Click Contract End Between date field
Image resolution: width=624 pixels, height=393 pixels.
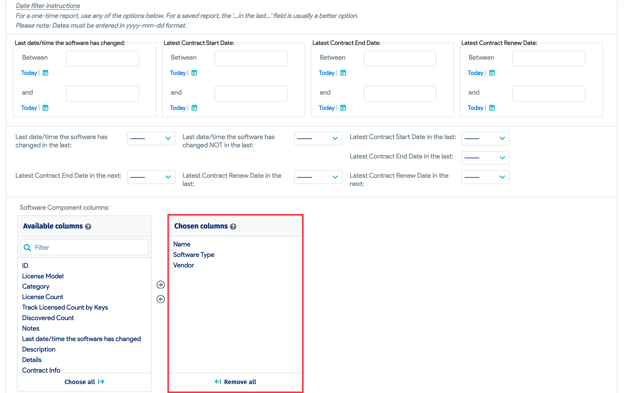(x=399, y=58)
